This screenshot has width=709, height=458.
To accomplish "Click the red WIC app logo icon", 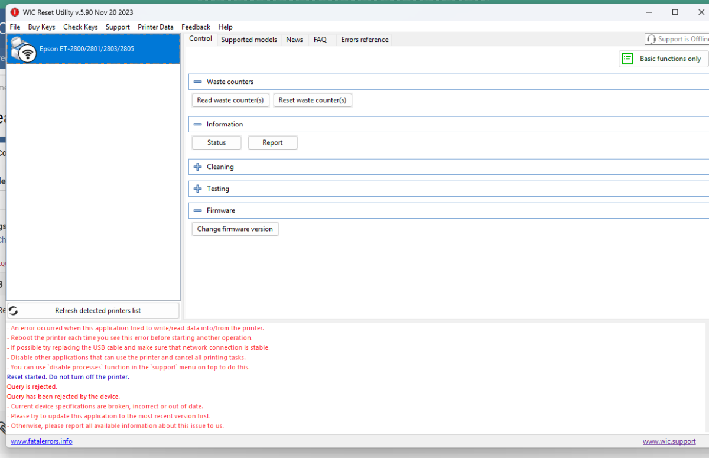I will [15, 12].
